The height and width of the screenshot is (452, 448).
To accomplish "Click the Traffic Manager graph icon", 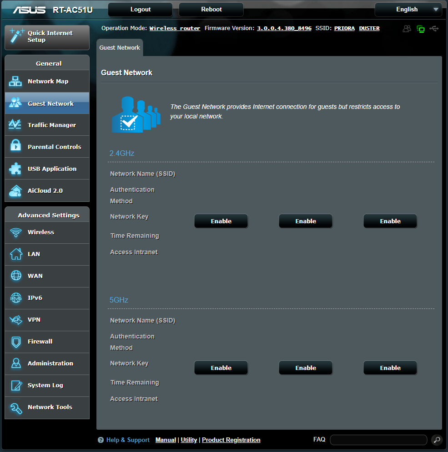I will tap(15, 124).
